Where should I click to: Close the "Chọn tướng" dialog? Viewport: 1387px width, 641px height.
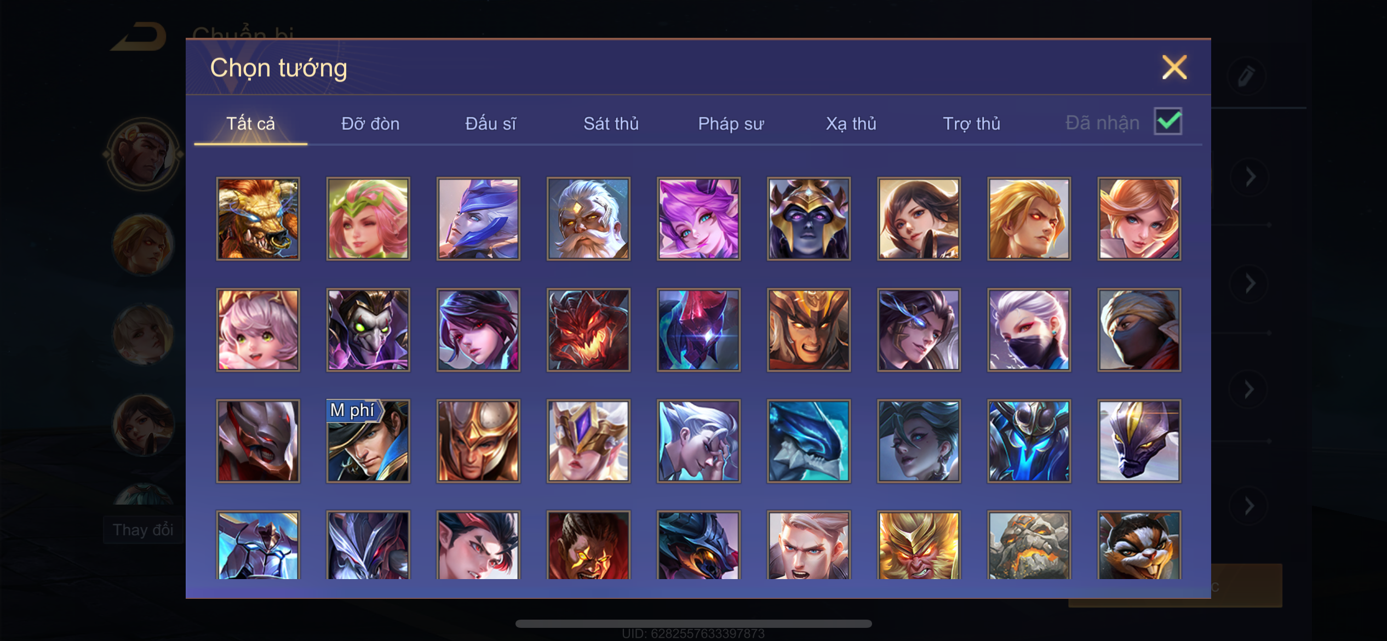pyautogui.click(x=1174, y=67)
